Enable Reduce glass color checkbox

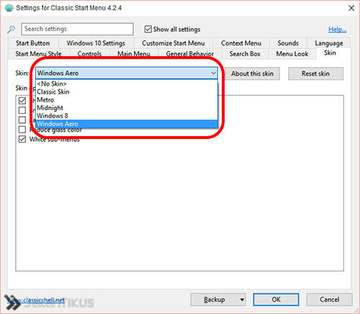coord(22,130)
